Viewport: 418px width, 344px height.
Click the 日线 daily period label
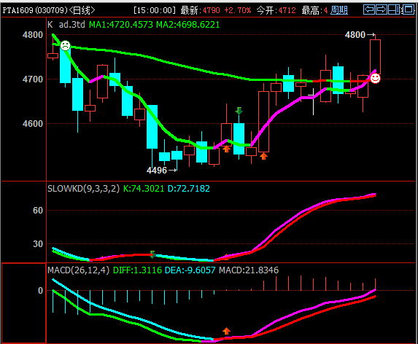coord(82,10)
